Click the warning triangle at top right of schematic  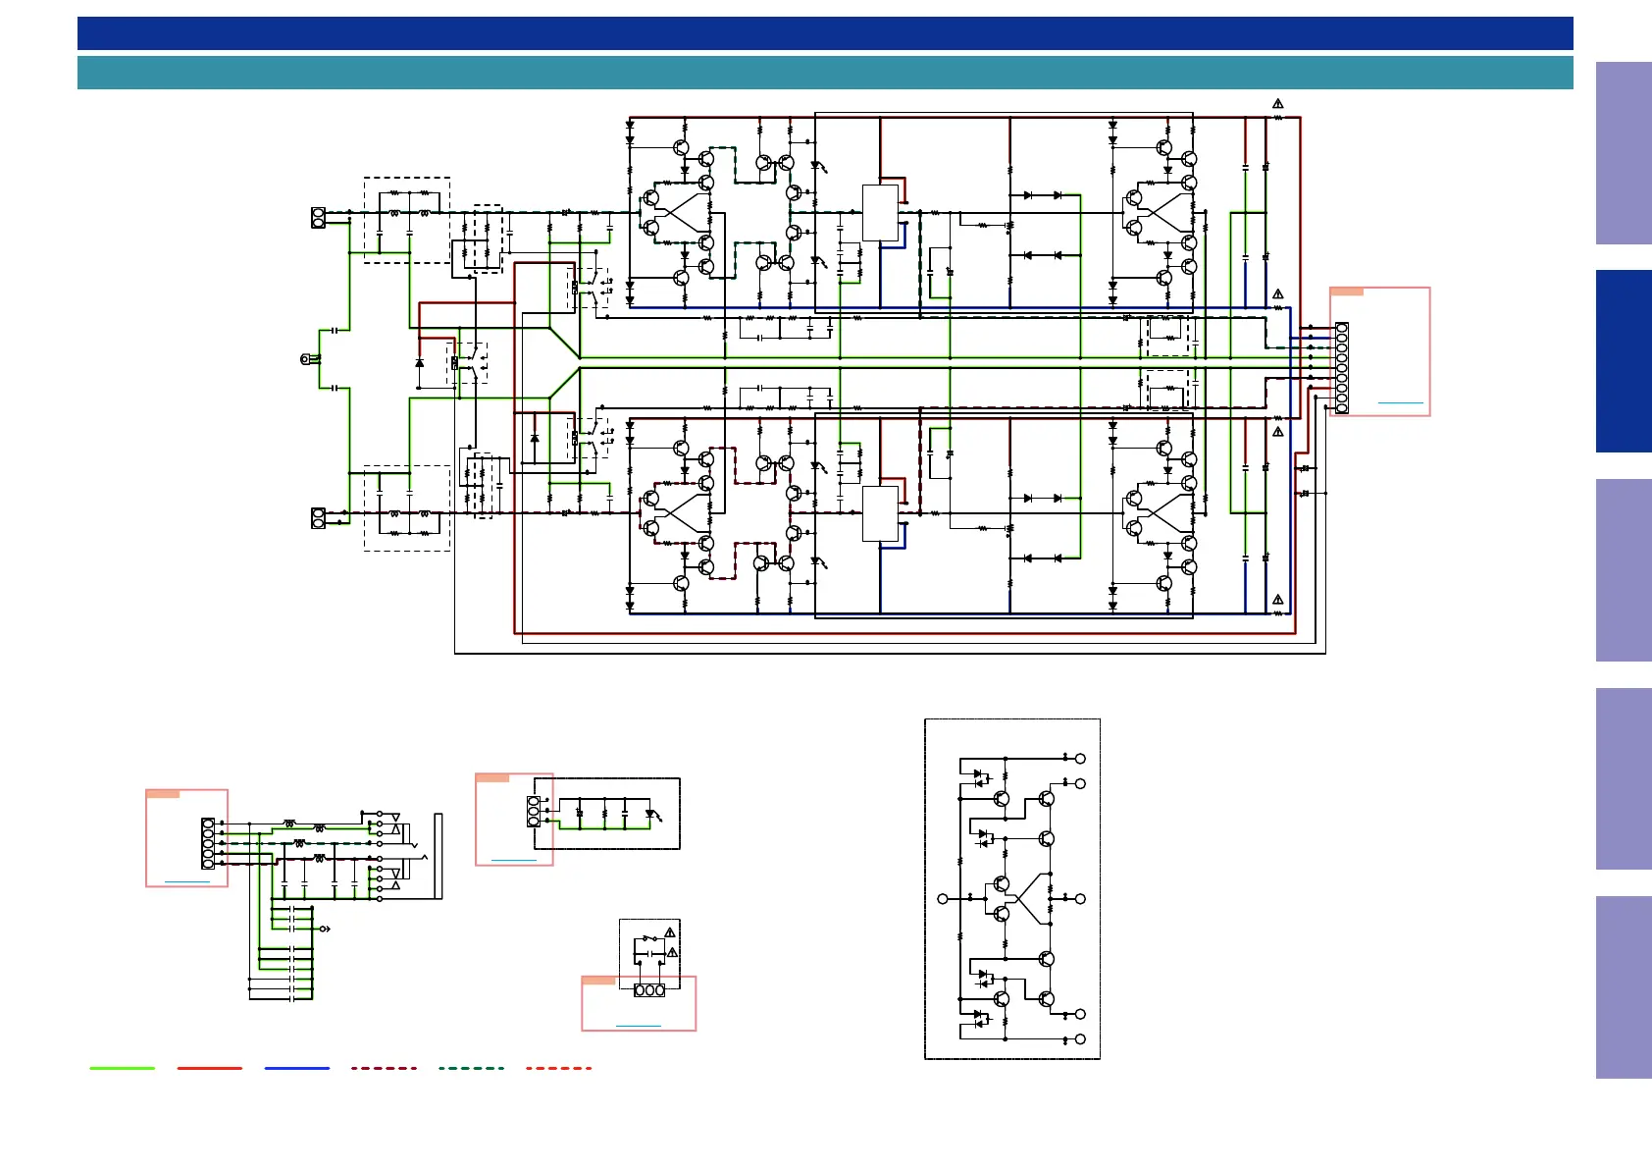click(x=1278, y=103)
